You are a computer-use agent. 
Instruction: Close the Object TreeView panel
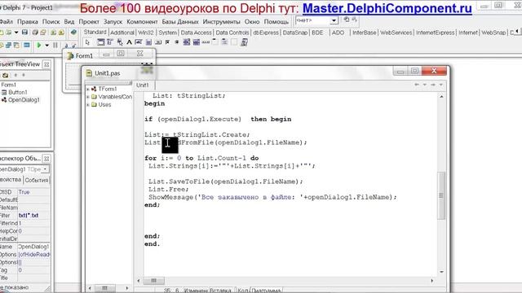click(46, 64)
